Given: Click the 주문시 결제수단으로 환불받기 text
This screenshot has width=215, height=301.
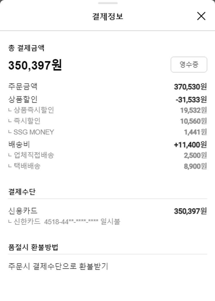Looking at the screenshot, I should pyautogui.click(x=58, y=266).
